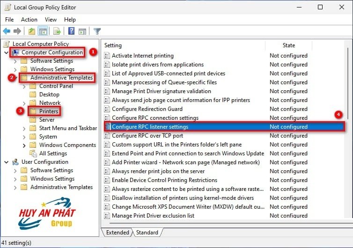353x248 pixels.
Task: Select 'Extend Point and Print connection to search Windows Update'
Action: 188,153
